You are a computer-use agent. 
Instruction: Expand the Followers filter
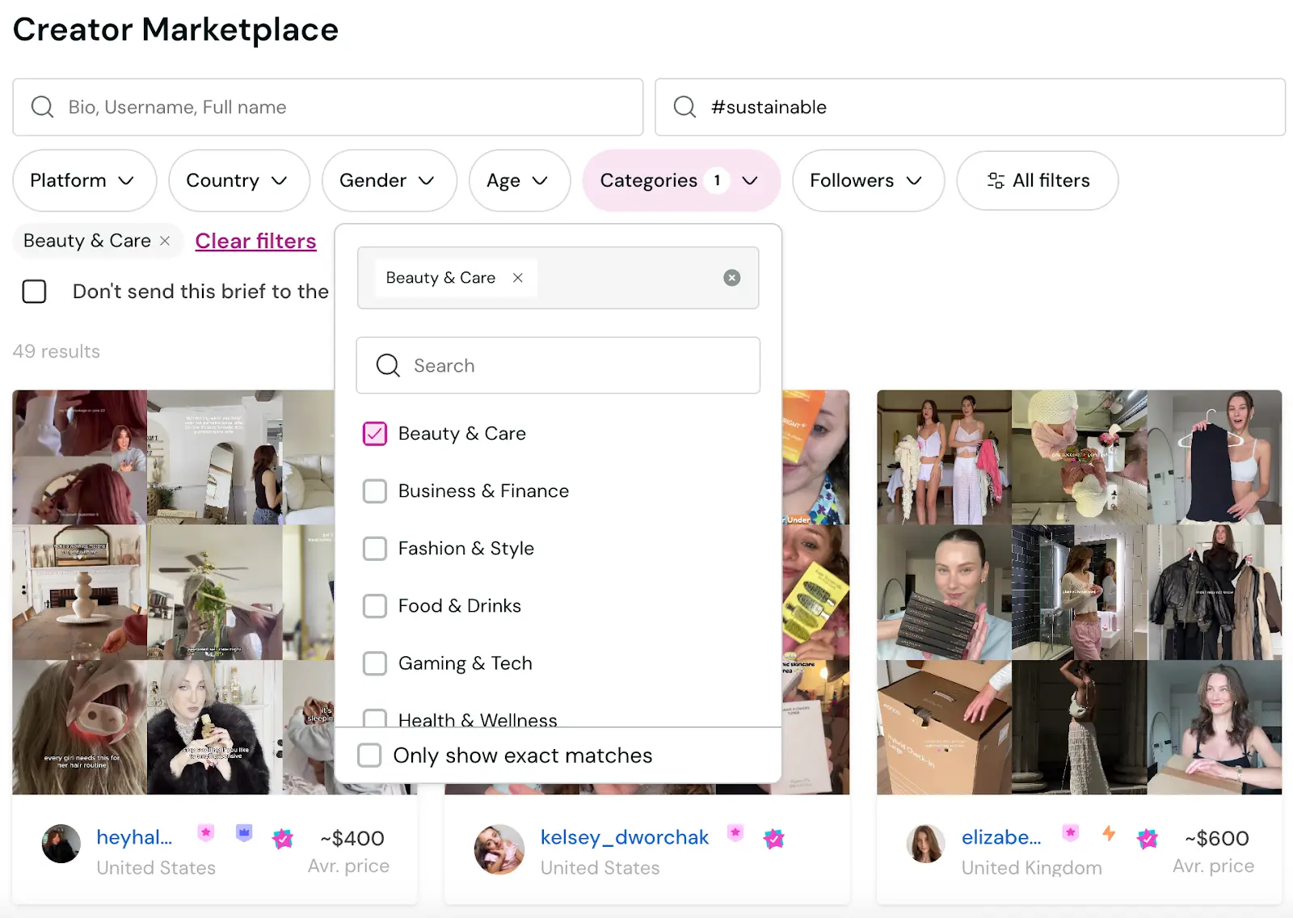click(867, 180)
